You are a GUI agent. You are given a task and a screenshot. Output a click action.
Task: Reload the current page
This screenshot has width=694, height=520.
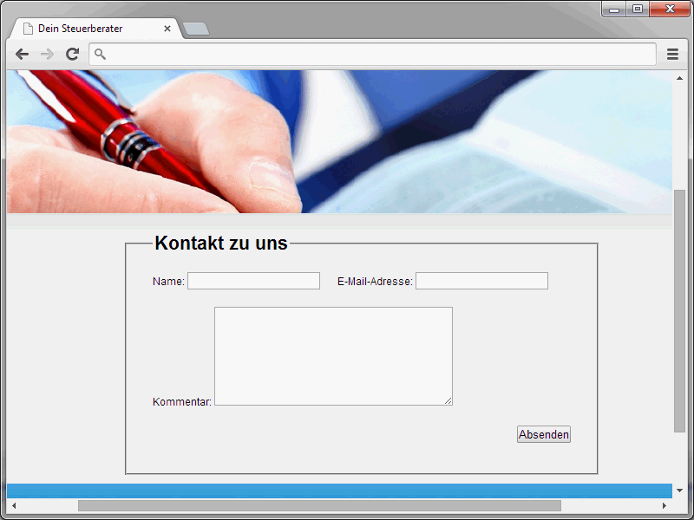point(73,55)
